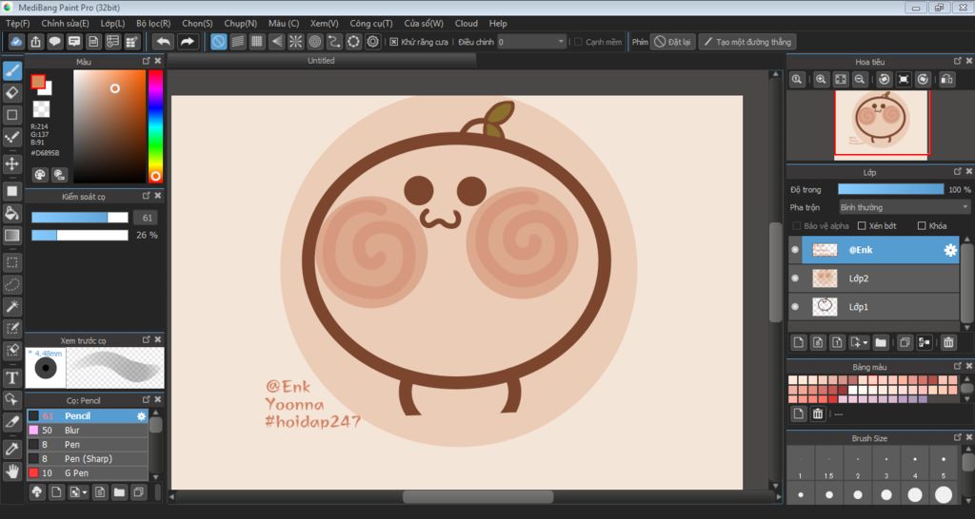Open Pencil brush settings gear
The width and height of the screenshot is (975, 519).
[141, 416]
